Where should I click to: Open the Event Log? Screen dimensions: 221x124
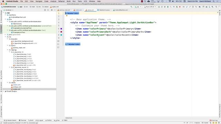tap(213, 120)
